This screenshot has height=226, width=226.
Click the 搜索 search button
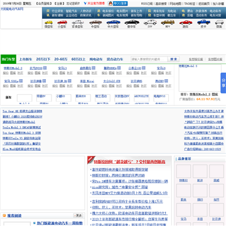[x=174, y=59]
